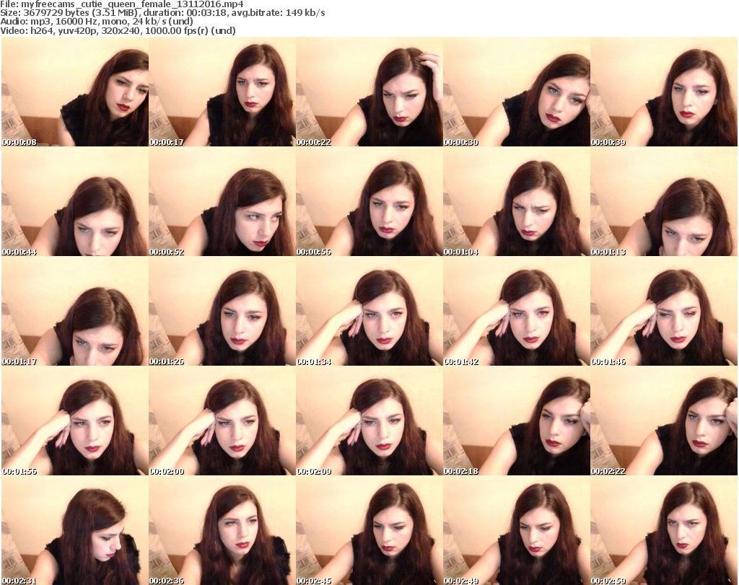Pick the thumbnail timestamped 00:00:56
Viewport: 739px width, 585px height.
[369, 201]
